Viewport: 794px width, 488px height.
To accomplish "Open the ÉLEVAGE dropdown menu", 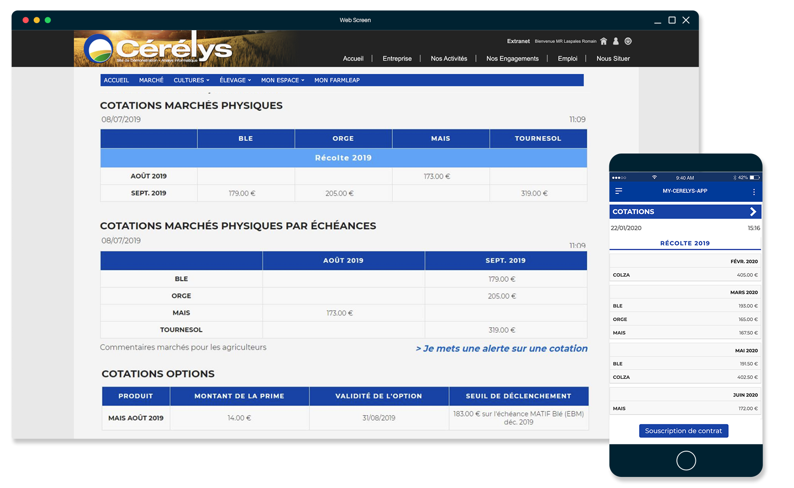I will pyautogui.click(x=235, y=80).
